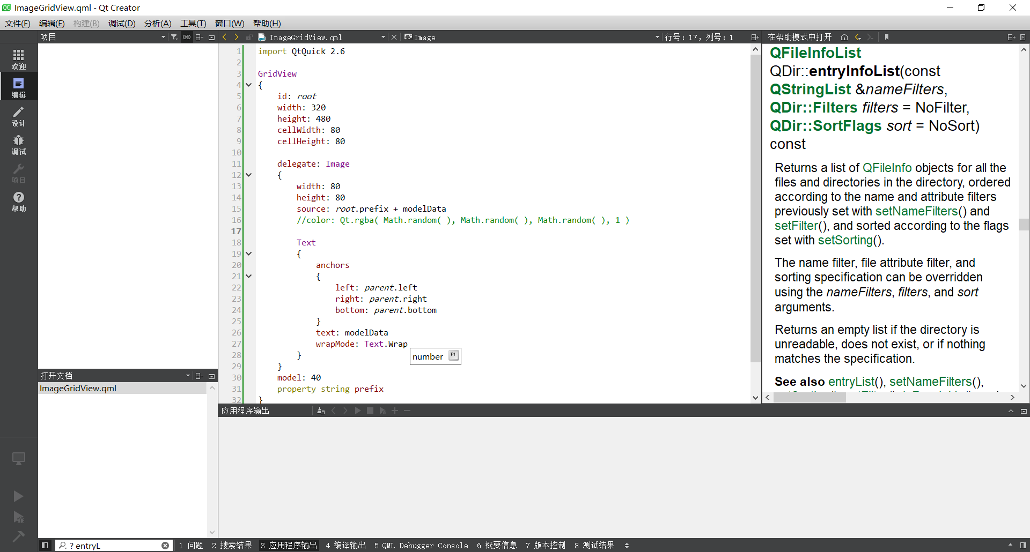Image resolution: width=1030 pixels, height=552 pixels.
Task: Open the 窗口(W) menu
Action: (x=230, y=23)
